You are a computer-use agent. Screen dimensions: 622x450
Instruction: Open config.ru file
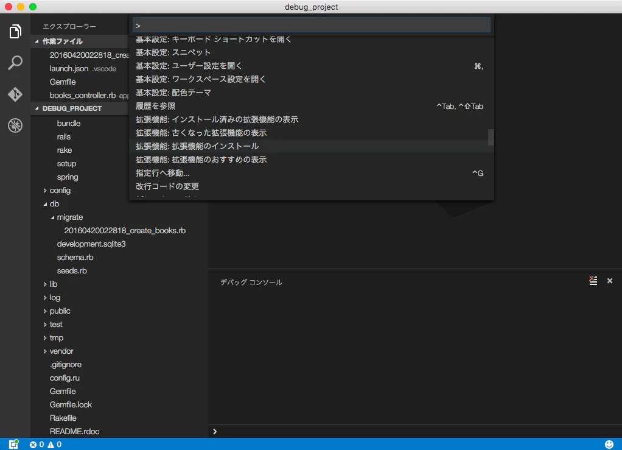click(x=65, y=378)
